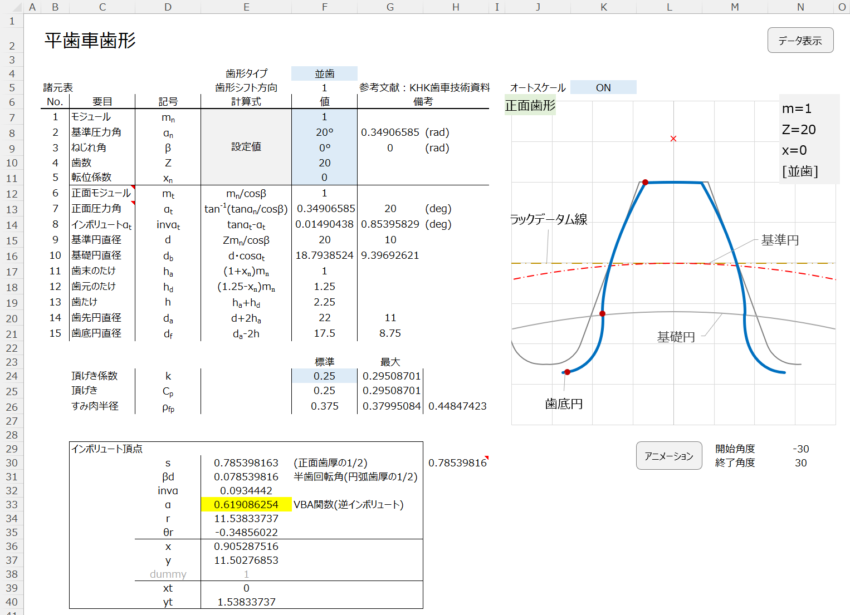The image size is (850, 615).
Task: Click the red point marking 歯底円
Action: (x=567, y=372)
